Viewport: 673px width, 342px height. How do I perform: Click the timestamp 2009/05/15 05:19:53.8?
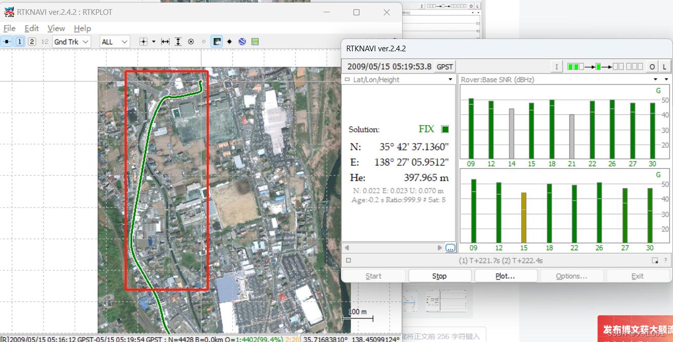point(389,67)
